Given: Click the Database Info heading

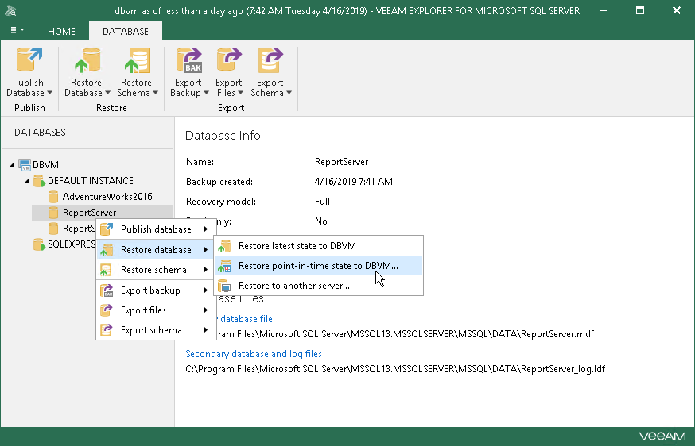Looking at the screenshot, I should [223, 136].
